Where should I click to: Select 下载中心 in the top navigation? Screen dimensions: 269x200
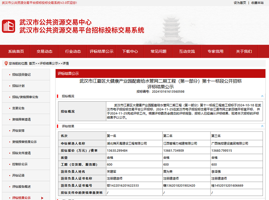pyautogui.click(x=130, y=51)
